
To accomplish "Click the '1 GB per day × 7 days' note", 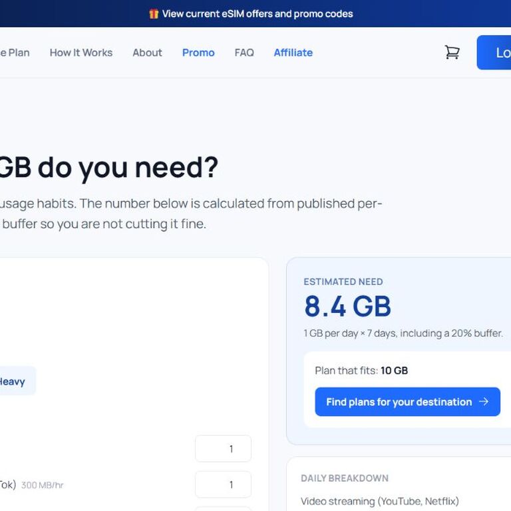I will pyautogui.click(x=403, y=333).
